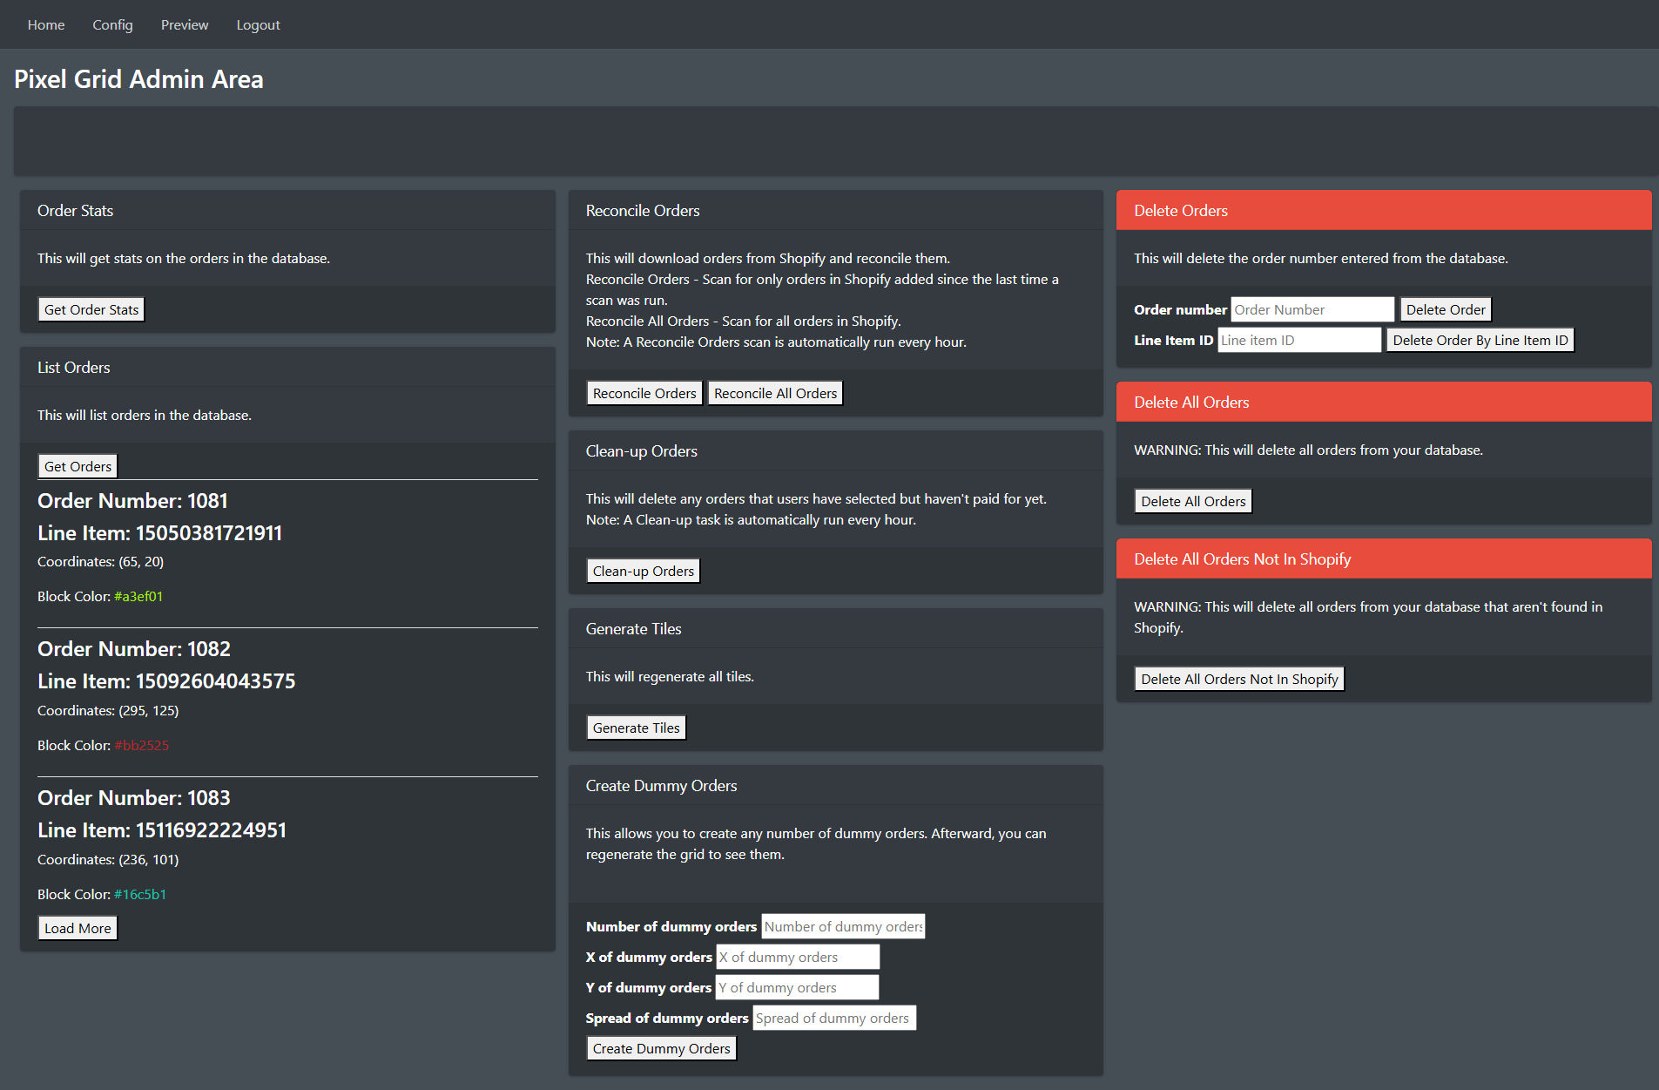Click the Reconcile All Orders button
The image size is (1659, 1090).
(775, 393)
